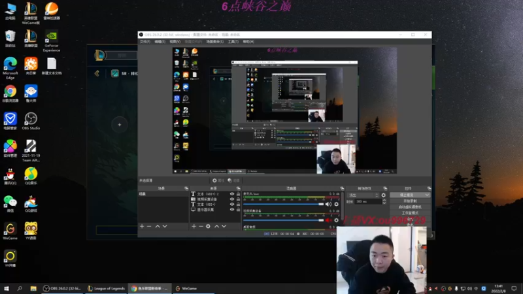
Task: Adjust the transition duration spinner arrows
Action: point(384,202)
